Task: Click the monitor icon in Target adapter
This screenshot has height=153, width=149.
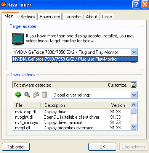Action: (x=18, y=39)
